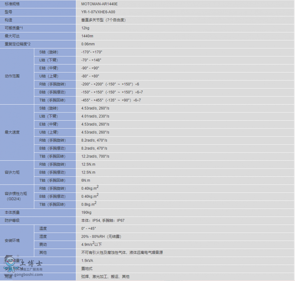Click the 20% - 80%RH humidity value

pyautogui.click(x=101, y=237)
